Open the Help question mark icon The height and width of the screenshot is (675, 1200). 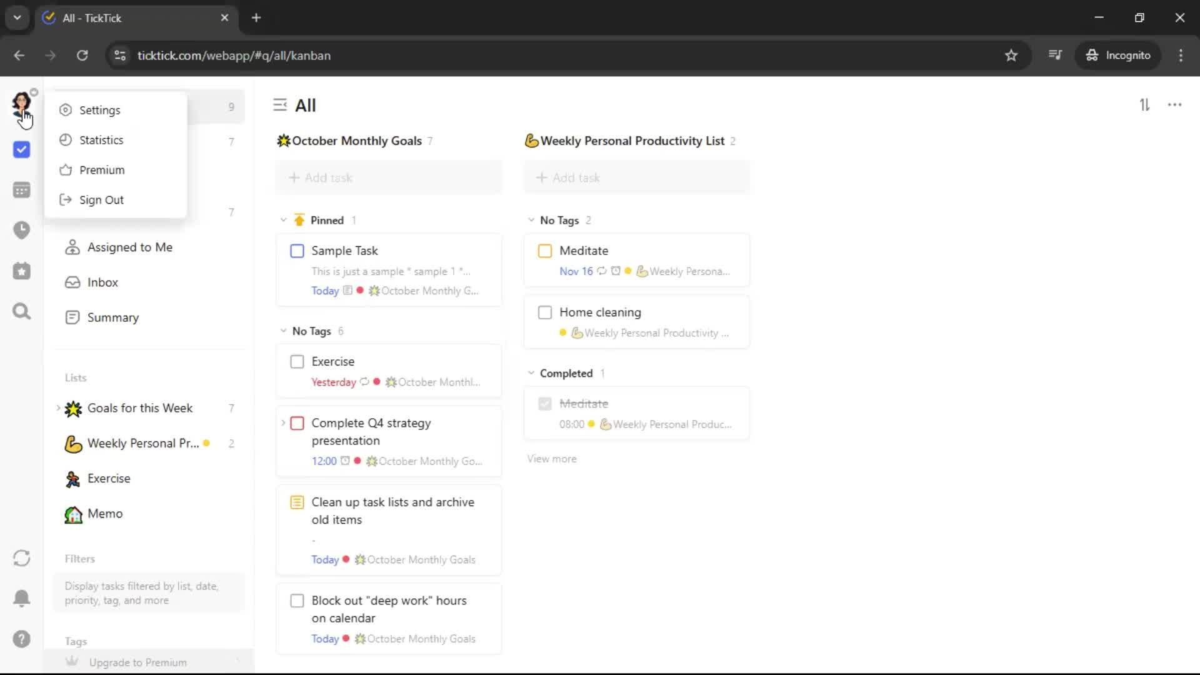(x=21, y=639)
